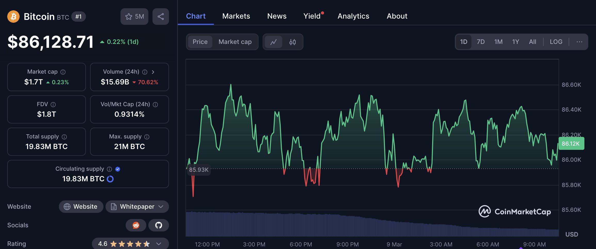Open the Volume (24h) details arrow
The image size is (596, 249).
click(x=153, y=72)
